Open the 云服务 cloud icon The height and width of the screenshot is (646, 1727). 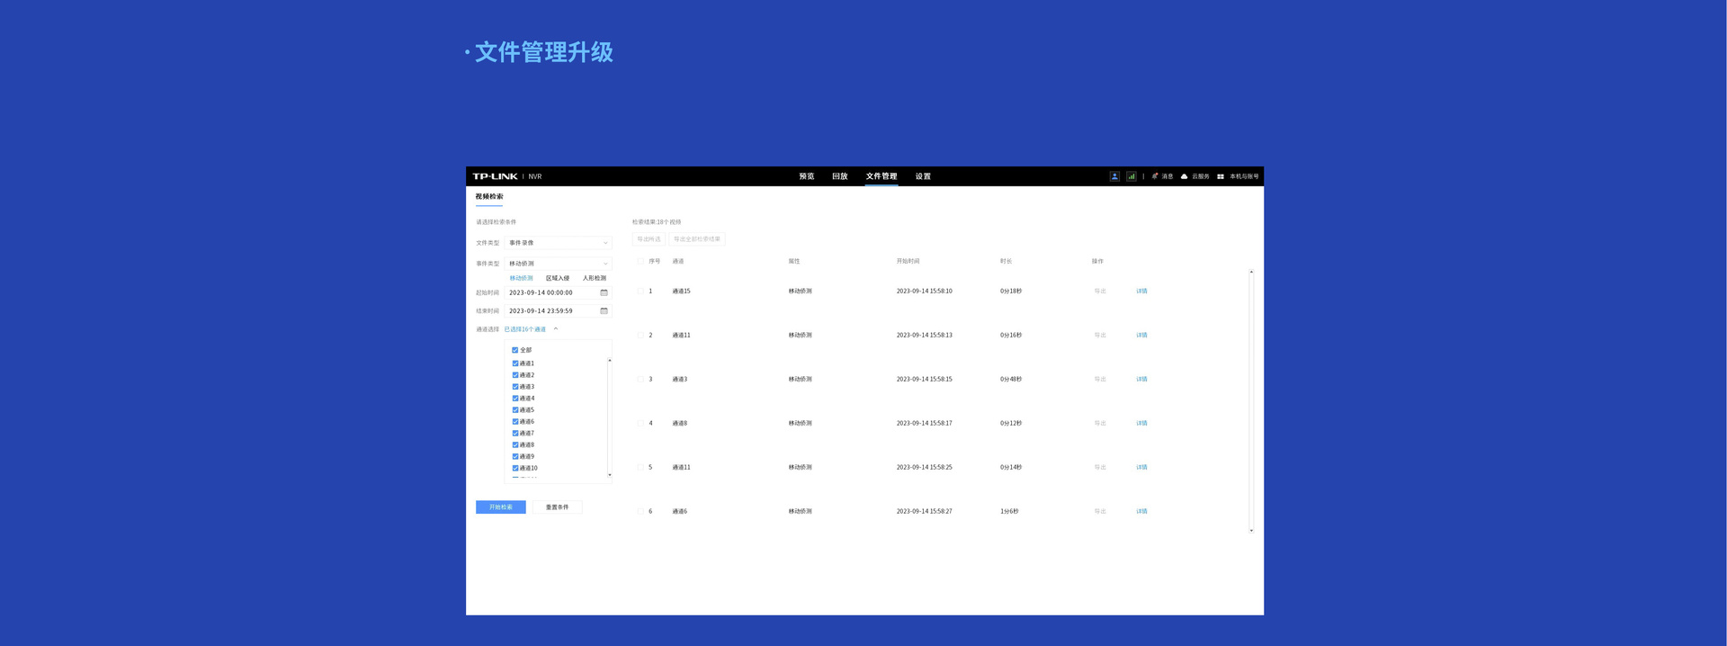pyautogui.click(x=1184, y=176)
